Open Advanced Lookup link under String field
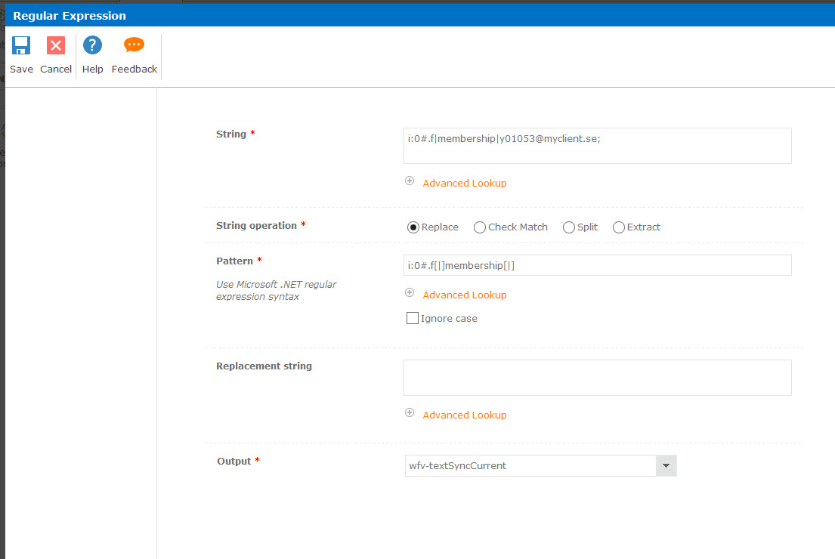This screenshot has height=559, width=835. (464, 184)
